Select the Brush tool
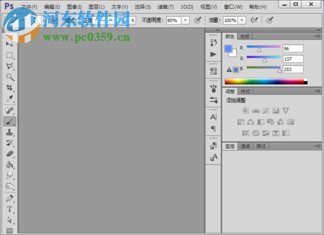This screenshot has width=324, height=235. [x=10, y=122]
